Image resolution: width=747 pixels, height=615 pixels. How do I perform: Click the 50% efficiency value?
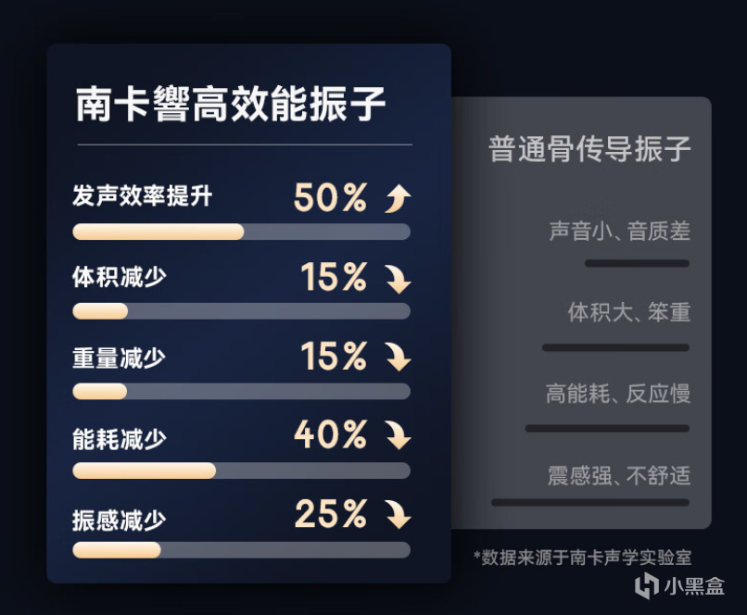pos(330,197)
